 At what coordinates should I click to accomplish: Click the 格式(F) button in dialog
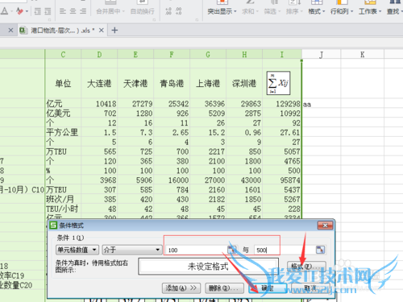tap(306, 267)
